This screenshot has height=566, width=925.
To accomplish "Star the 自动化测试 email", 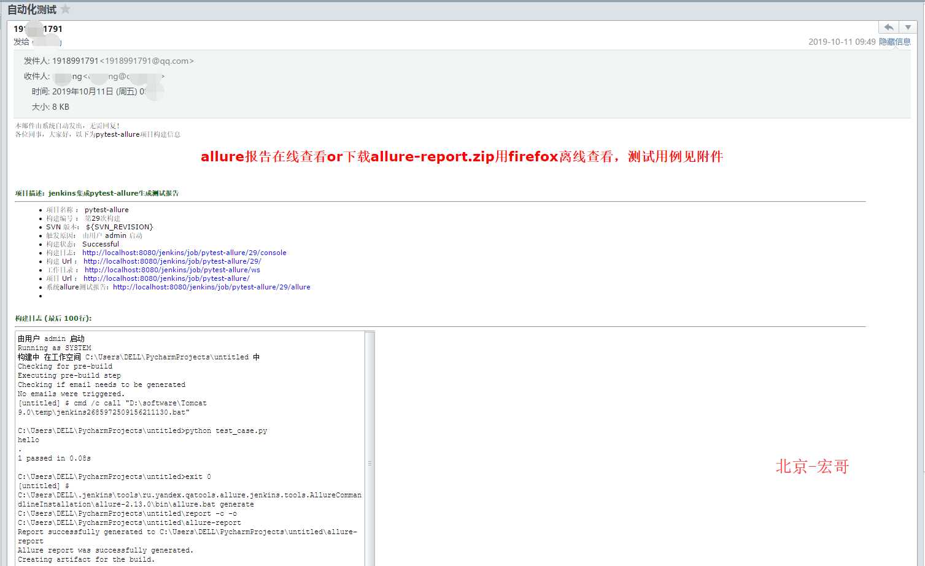I will 66,9.
